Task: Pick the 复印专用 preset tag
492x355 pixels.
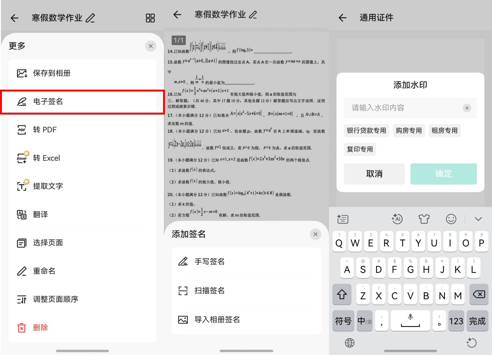Action: [360, 149]
